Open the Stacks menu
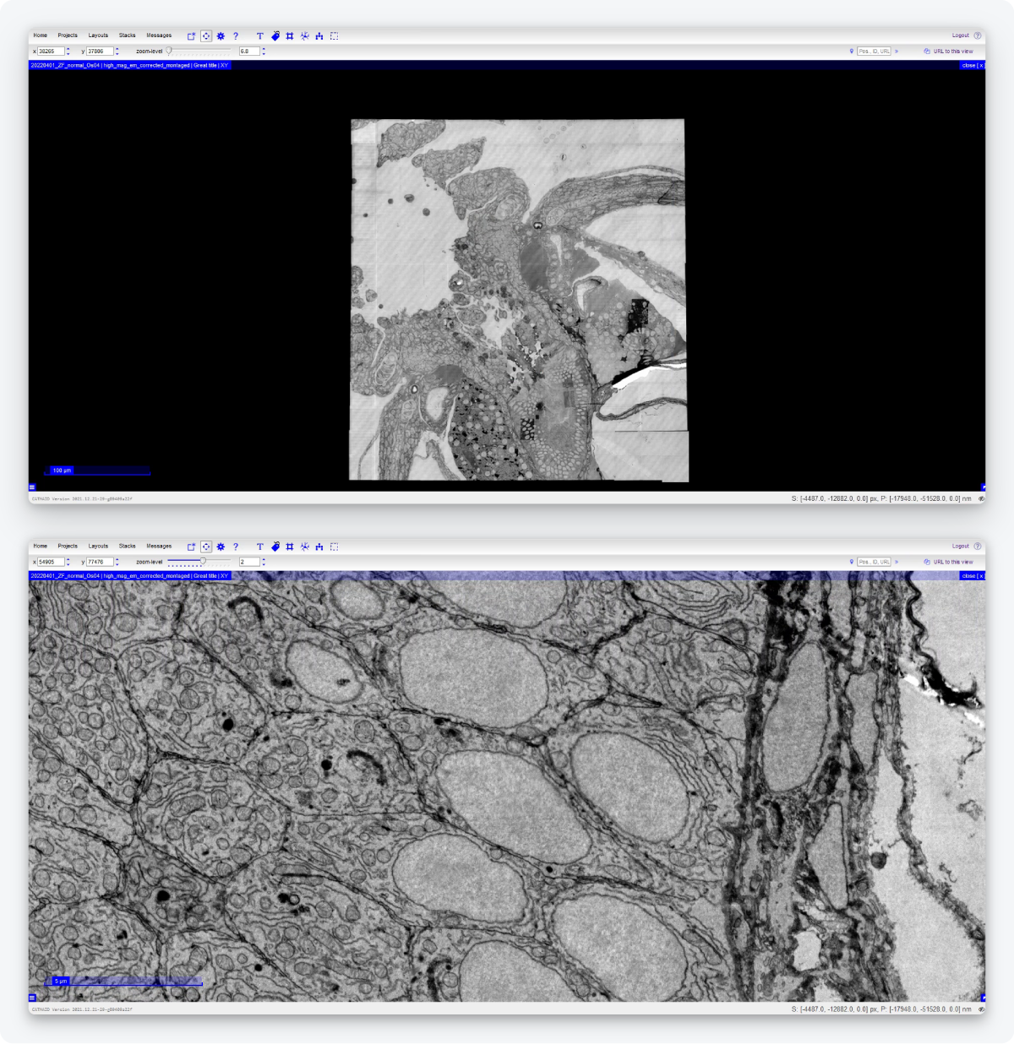This screenshot has width=1014, height=1044. coord(128,35)
